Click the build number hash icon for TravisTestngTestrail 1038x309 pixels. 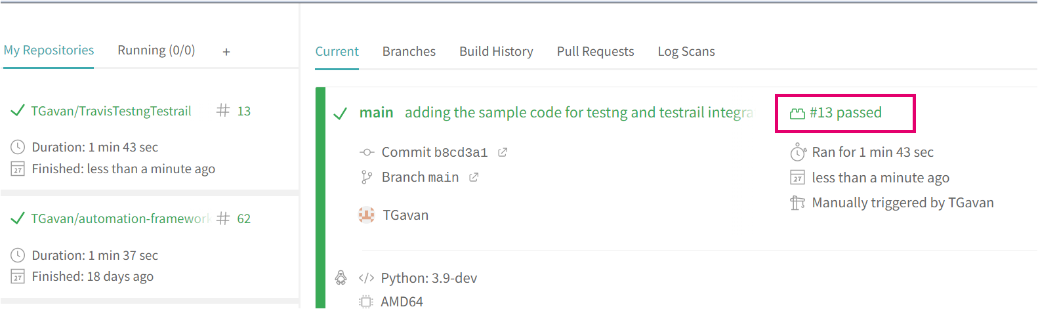click(x=223, y=111)
